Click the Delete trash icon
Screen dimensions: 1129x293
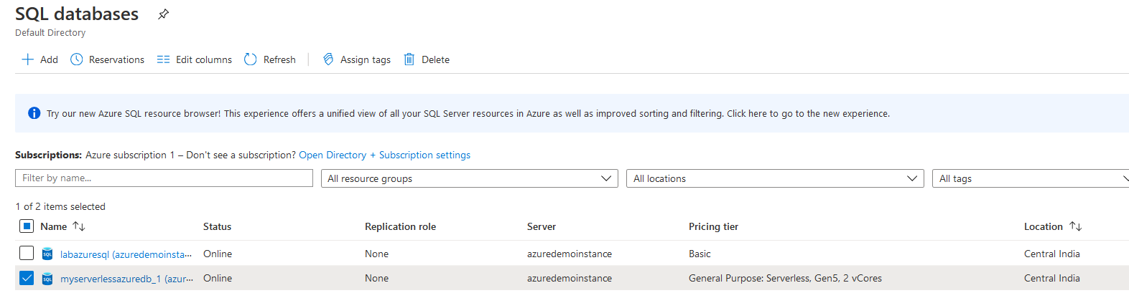[x=409, y=59]
